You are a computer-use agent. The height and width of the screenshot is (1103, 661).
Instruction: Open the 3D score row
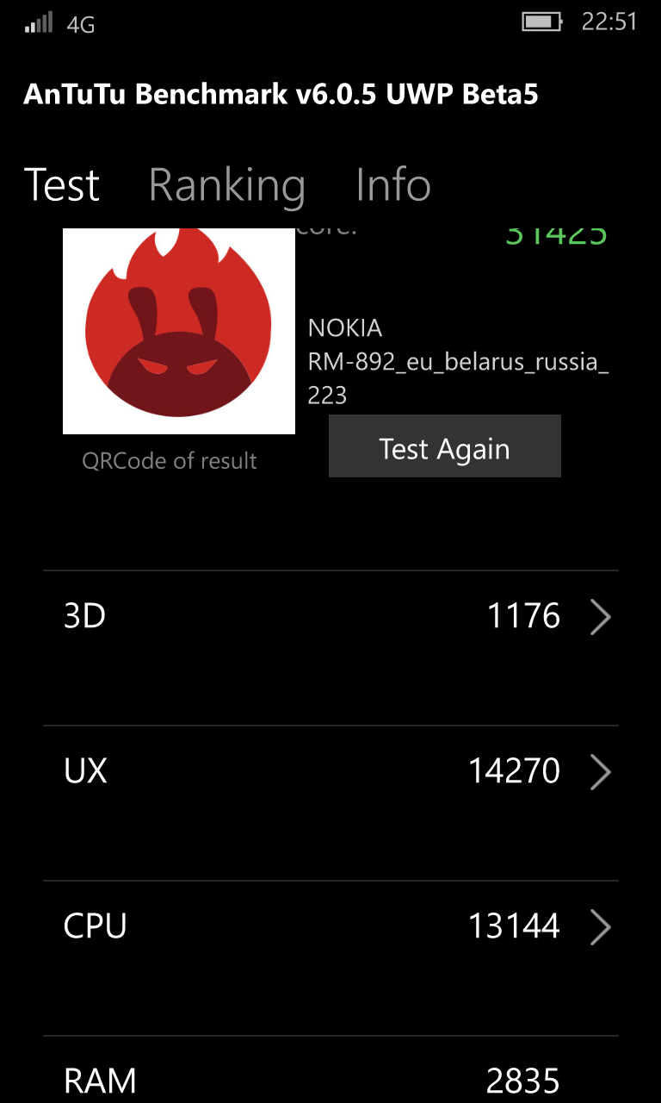coord(330,647)
